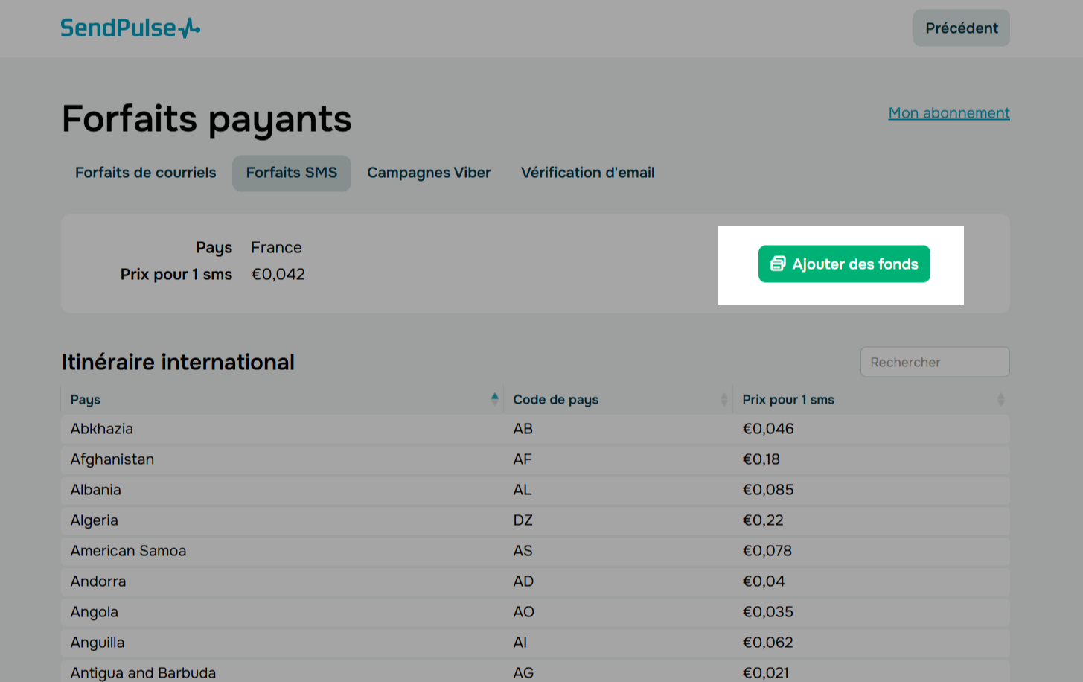Image resolution: width=1083 pixels, height=682 pixels.
Task: Click the SendPulse logo
Action: click(130, 28)
